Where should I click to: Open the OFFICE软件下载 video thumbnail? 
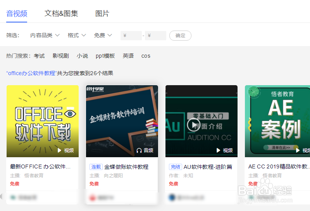pos(43,121)
